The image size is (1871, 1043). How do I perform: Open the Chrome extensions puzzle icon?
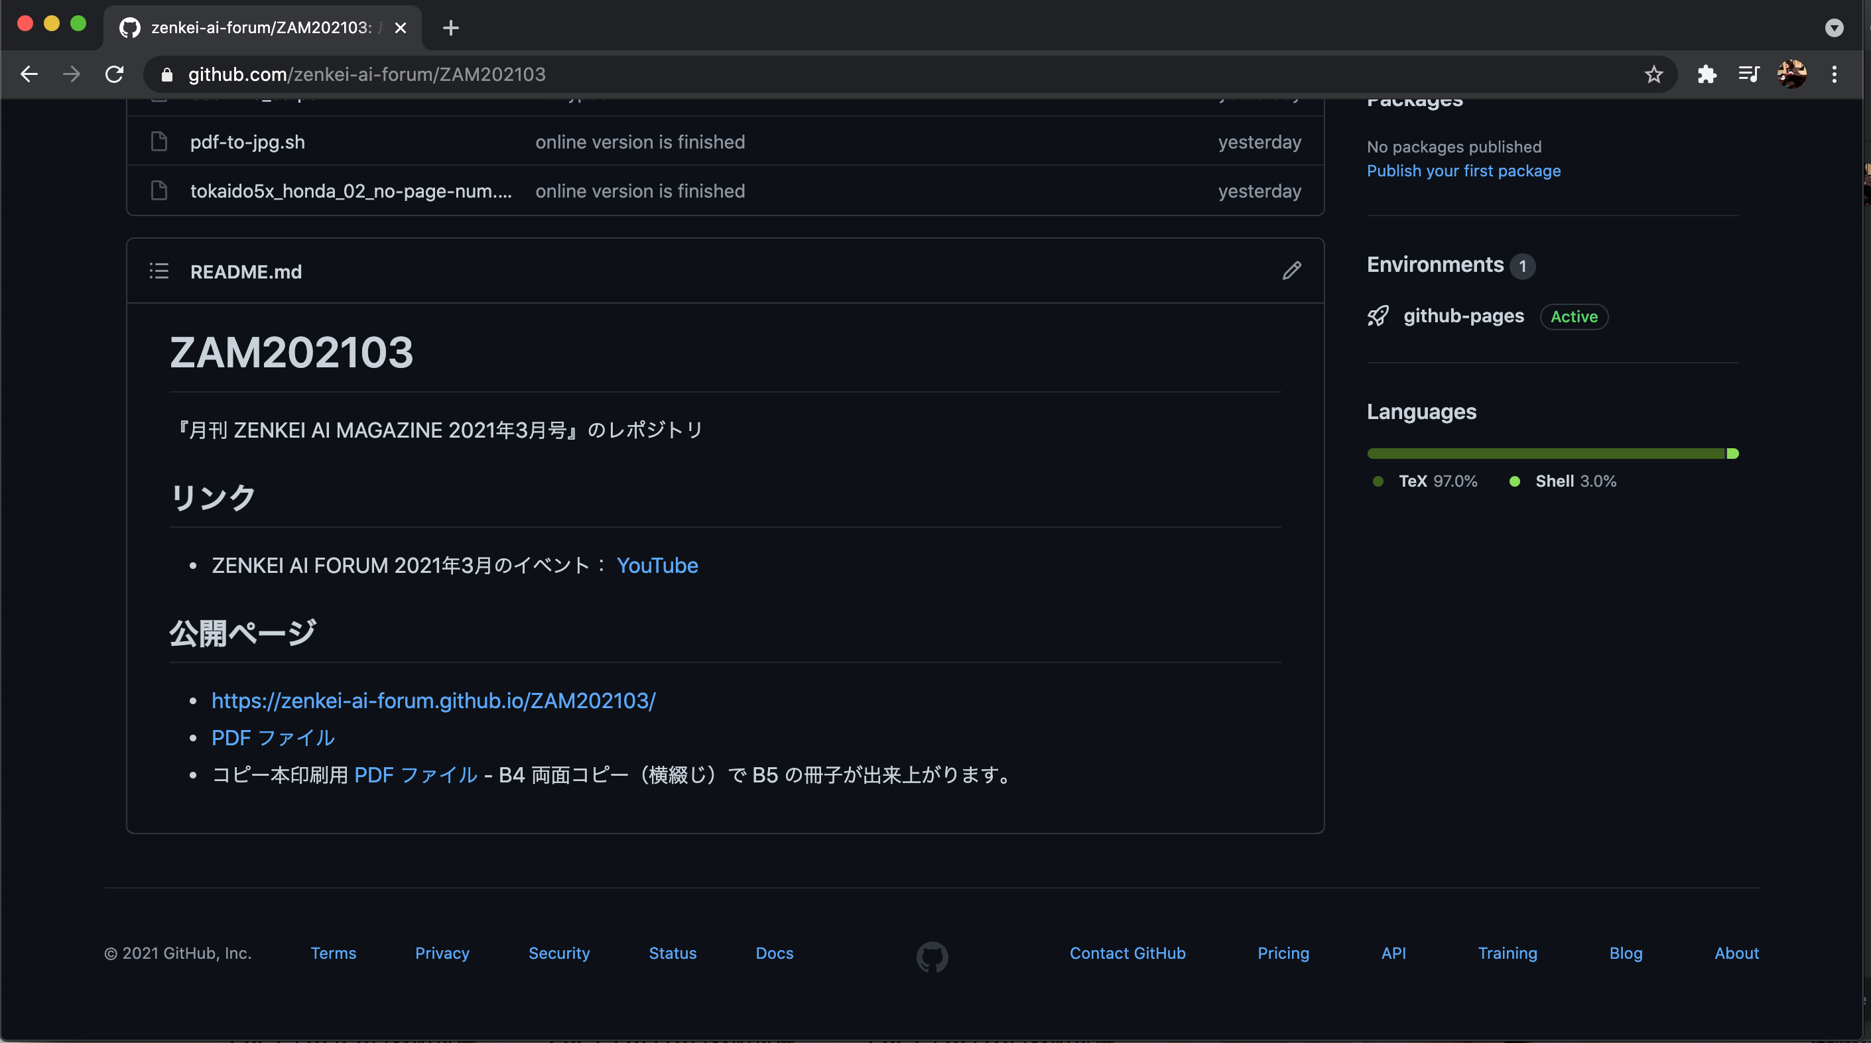click(1706, 74)
